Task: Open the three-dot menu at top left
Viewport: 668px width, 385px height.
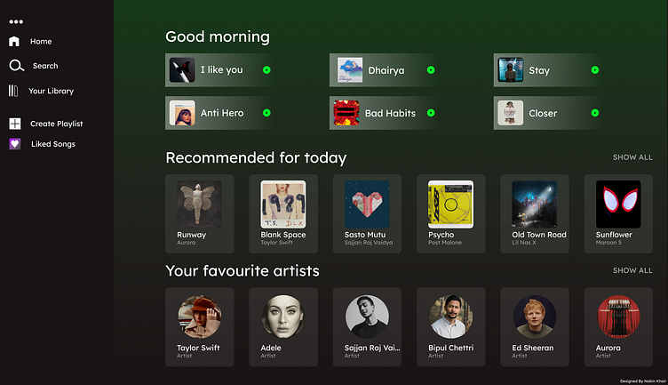Action: click(16, 21)
